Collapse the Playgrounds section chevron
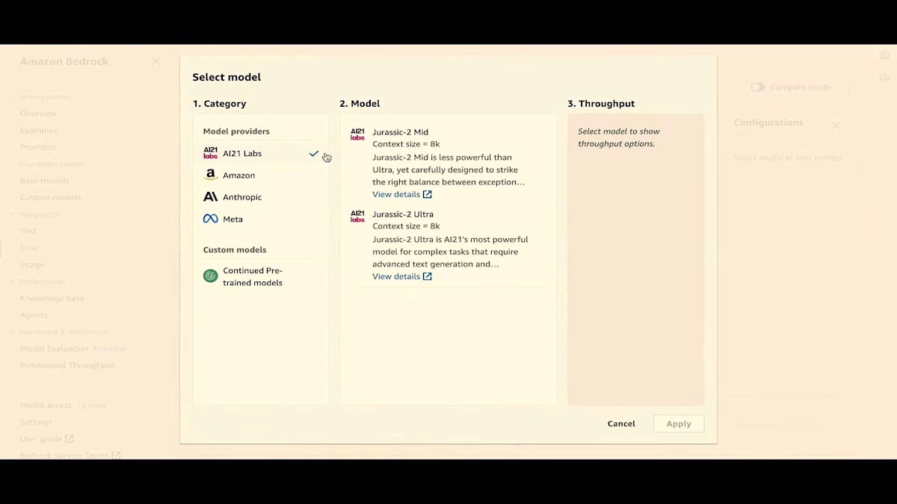This screenshot has height=504, width=897. pos(12,214)
